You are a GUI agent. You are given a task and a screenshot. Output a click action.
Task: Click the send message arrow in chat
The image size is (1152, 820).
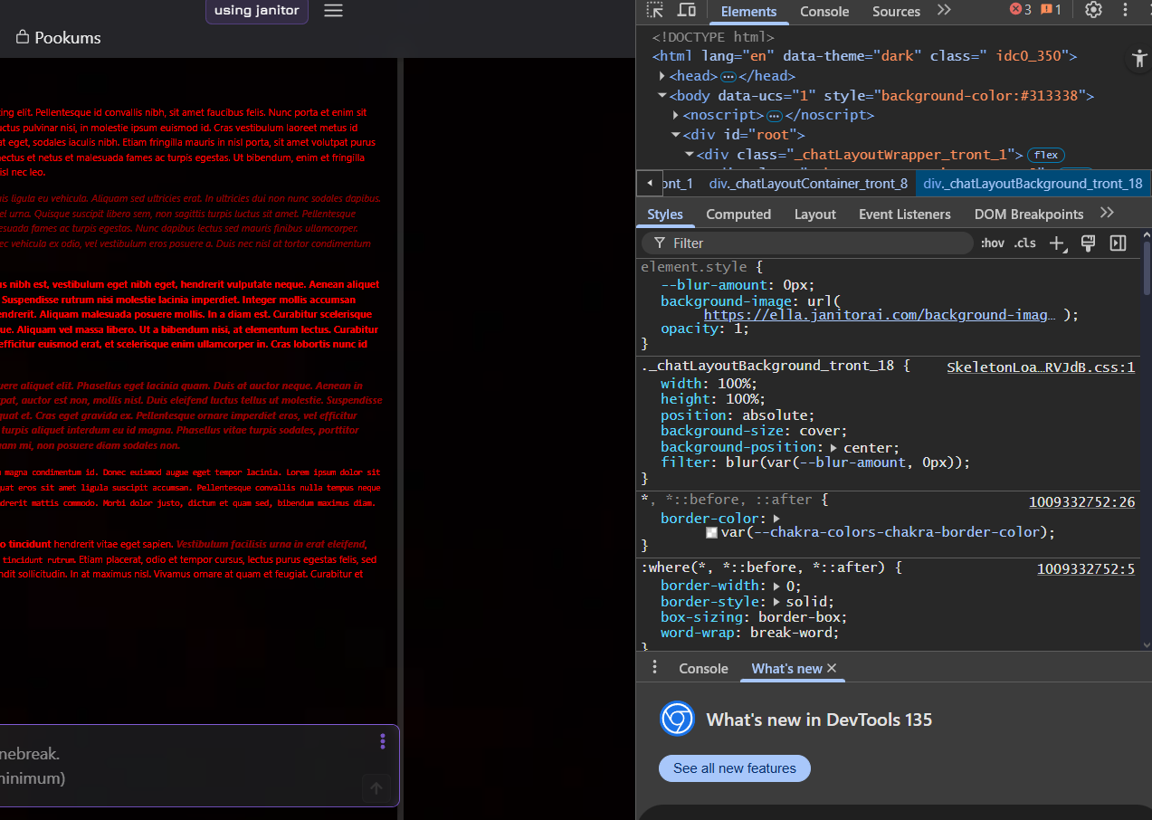[x=376, y=787]
